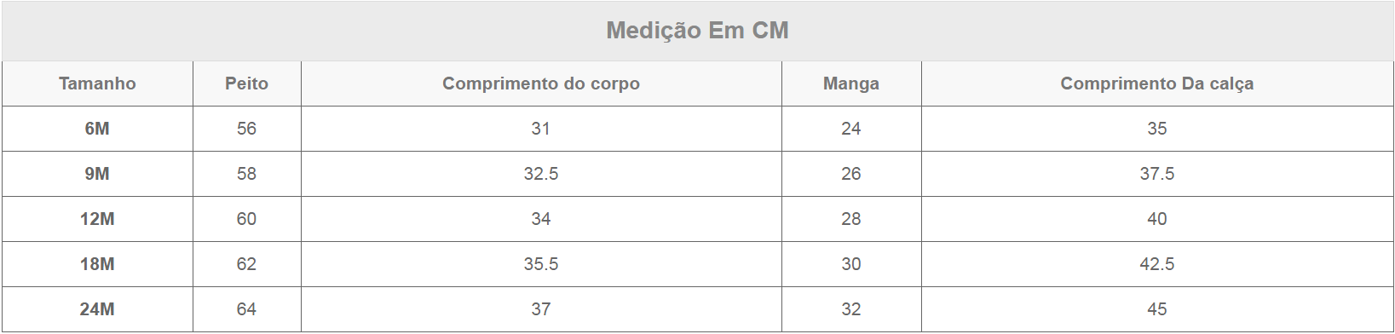This screenshot has height=334, width=1395.
Task: Select the 24M size row label
Action: tap(97, 309)
